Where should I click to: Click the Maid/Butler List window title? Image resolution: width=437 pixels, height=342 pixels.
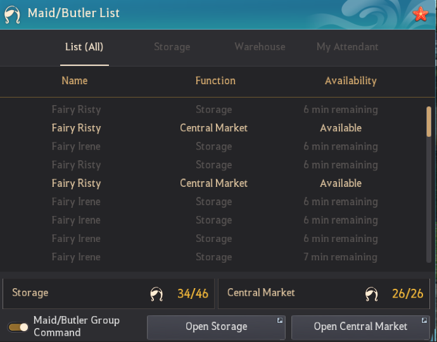pyautogui.click(x=73, y=13)
